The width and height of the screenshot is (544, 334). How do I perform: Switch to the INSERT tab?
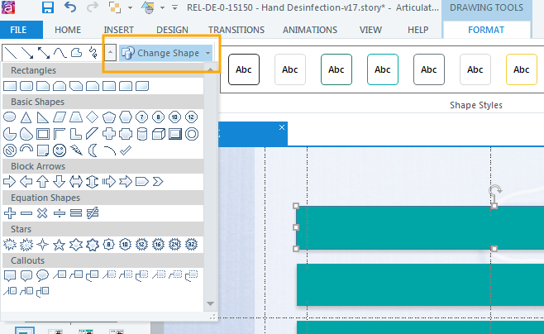(119, 30)
